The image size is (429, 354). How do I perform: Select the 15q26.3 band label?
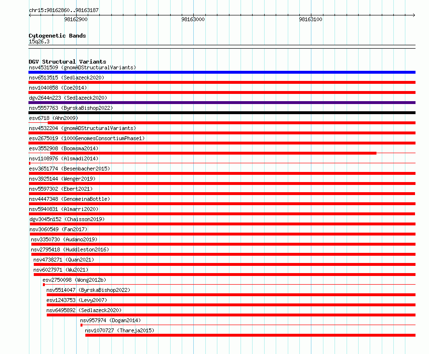click(39, 41)
